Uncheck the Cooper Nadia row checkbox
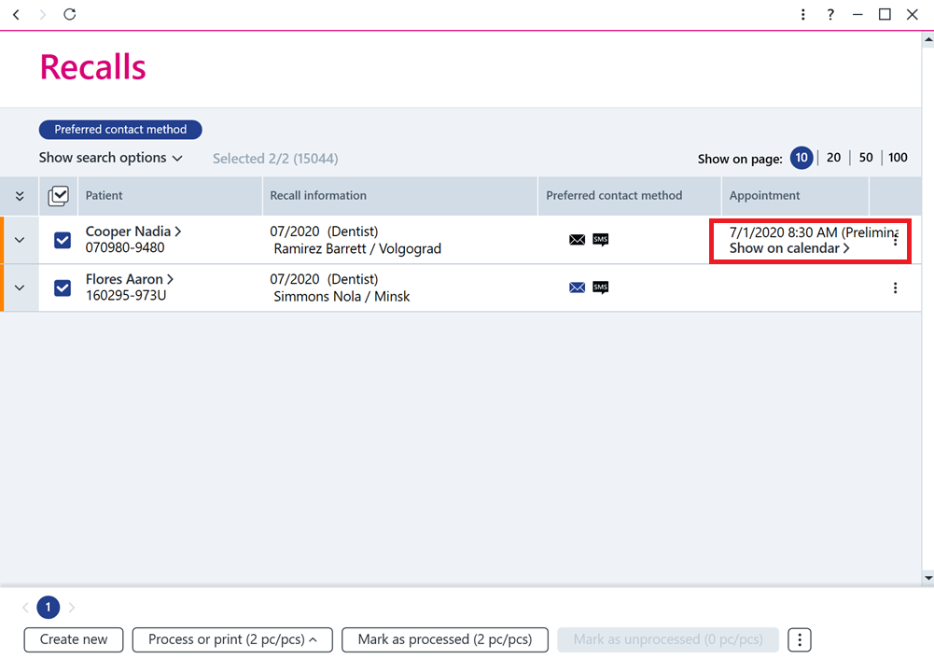The image size is (934, 659). pyautogui.click(x=63, y=240)
